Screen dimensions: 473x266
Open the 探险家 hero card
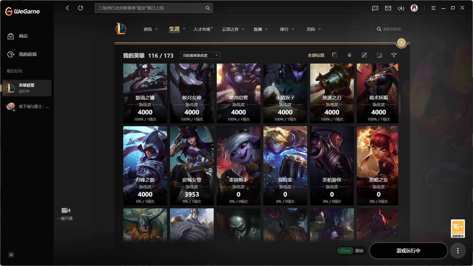285,166
